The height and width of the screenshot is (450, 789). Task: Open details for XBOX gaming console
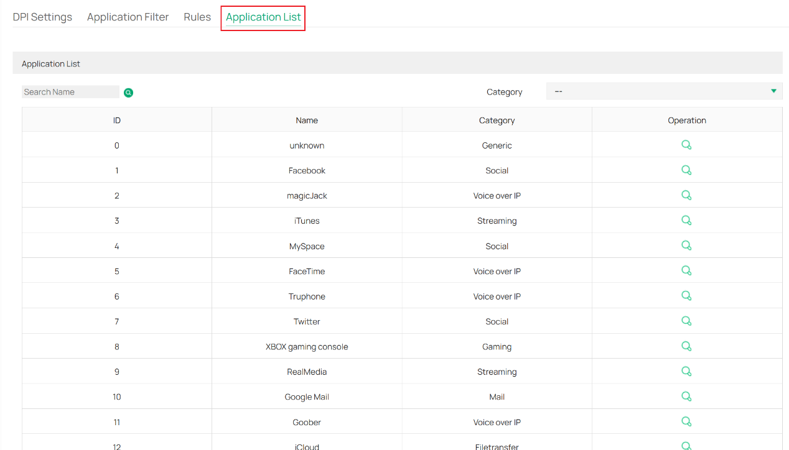pos(686,346)
